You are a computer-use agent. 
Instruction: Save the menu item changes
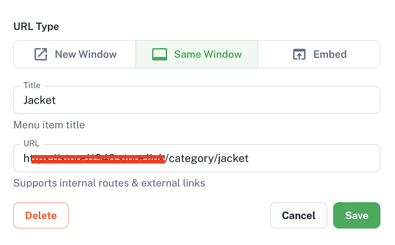356,216
